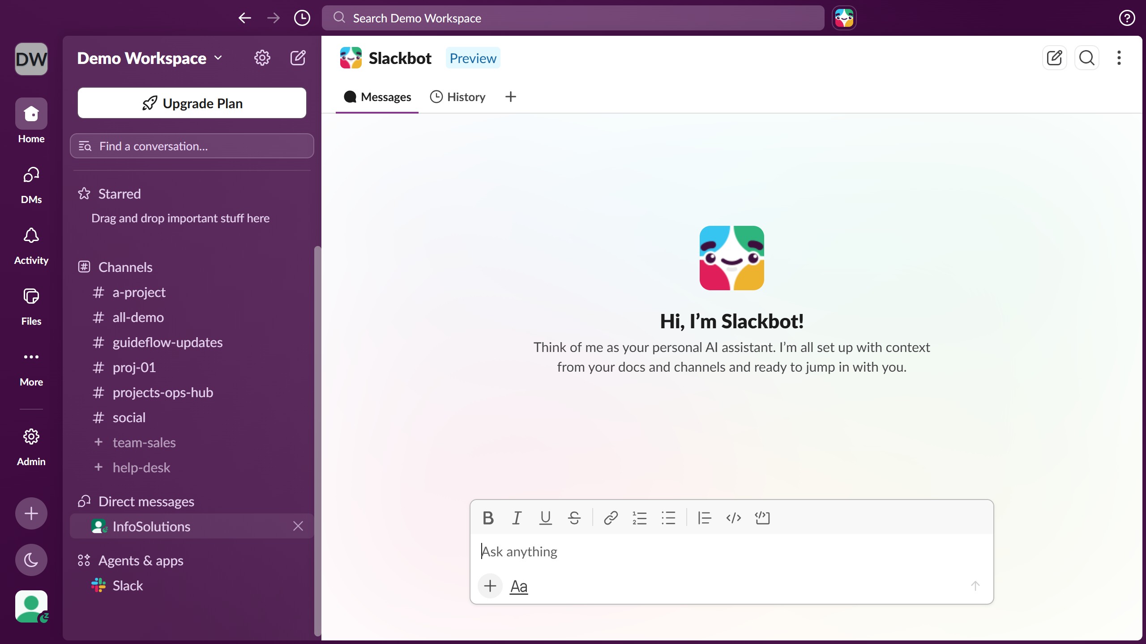Toggle dark mode moon button
1146x644 pixels.
coord(31,560)
